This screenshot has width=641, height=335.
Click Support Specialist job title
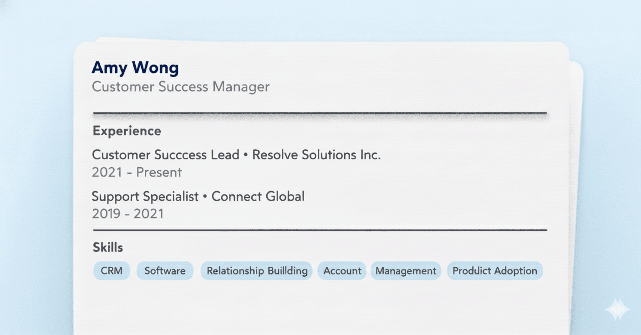(145, 197)
